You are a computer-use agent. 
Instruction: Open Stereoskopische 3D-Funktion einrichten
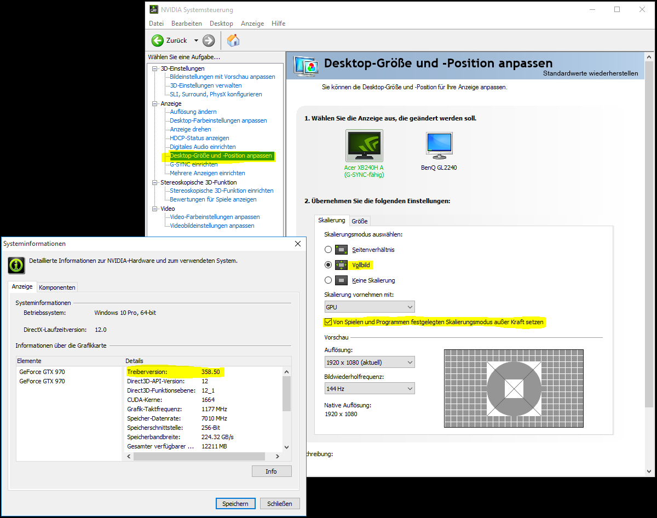[x=222, y=191]
